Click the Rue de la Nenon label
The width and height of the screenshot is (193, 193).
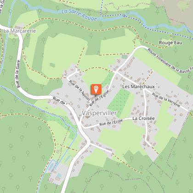pyautogui.click(x=79, y=91)
